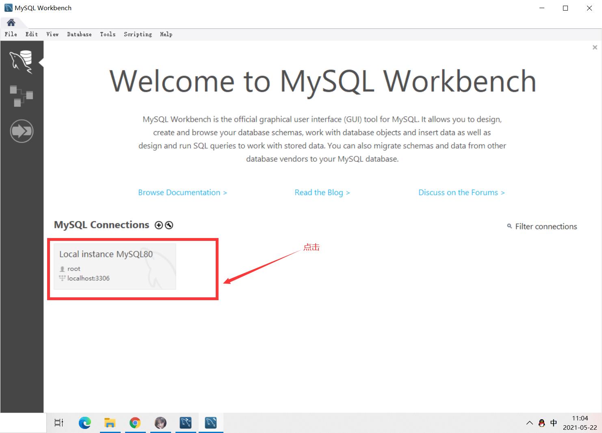Open the Migration wizard sidebar icon
Image resolution: width=602 pixels, height=433 pixels.
point(22,131)
